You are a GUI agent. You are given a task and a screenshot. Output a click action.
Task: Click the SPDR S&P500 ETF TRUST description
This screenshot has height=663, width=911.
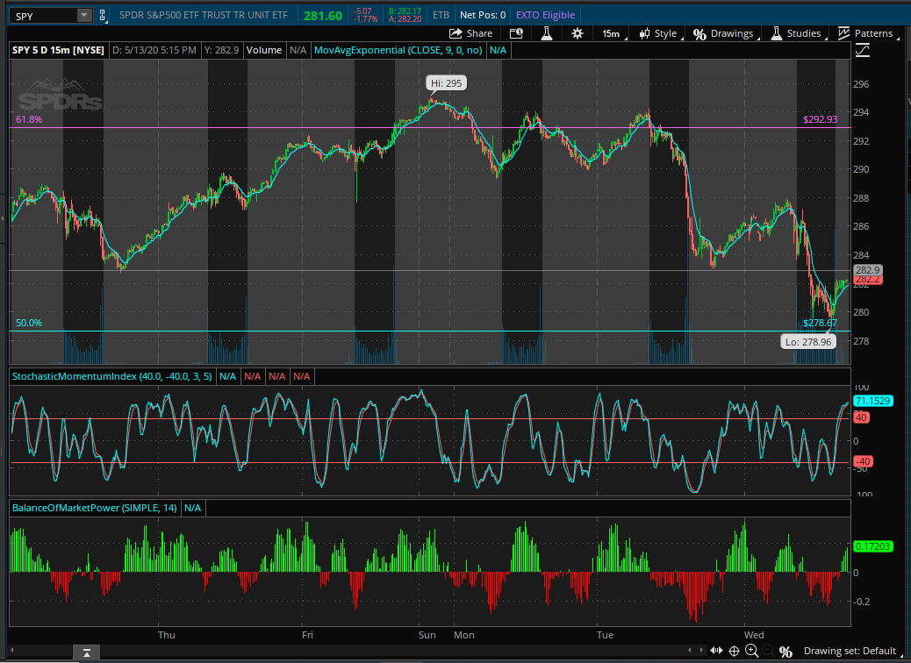click(204, 15)
